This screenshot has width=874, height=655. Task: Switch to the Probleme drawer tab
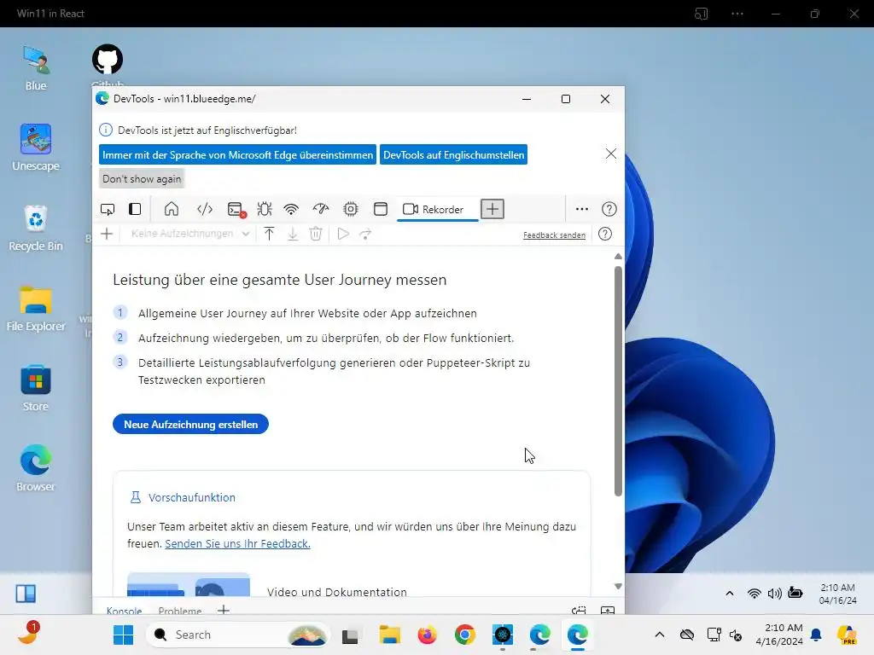click(179, 611)
